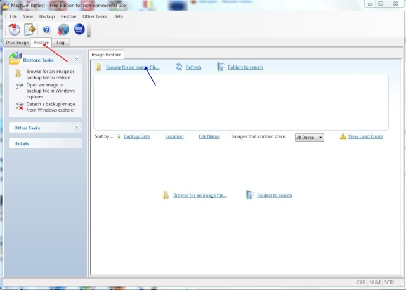The height and width of the screenshot is (290, 406).
Task: Click Browse for an image or backup file to restore
Action: [50, 74]
